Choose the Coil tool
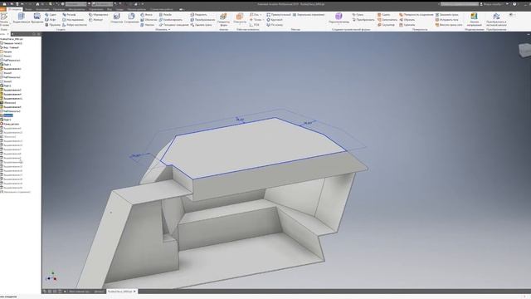This screenshot has height=299, width=531. (52, 25)
